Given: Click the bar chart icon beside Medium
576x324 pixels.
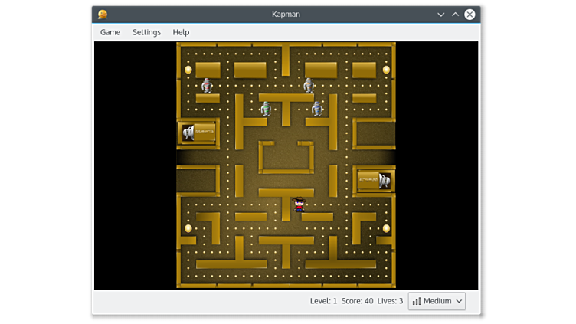Looking at the screenshot, I should pos(417,301).
